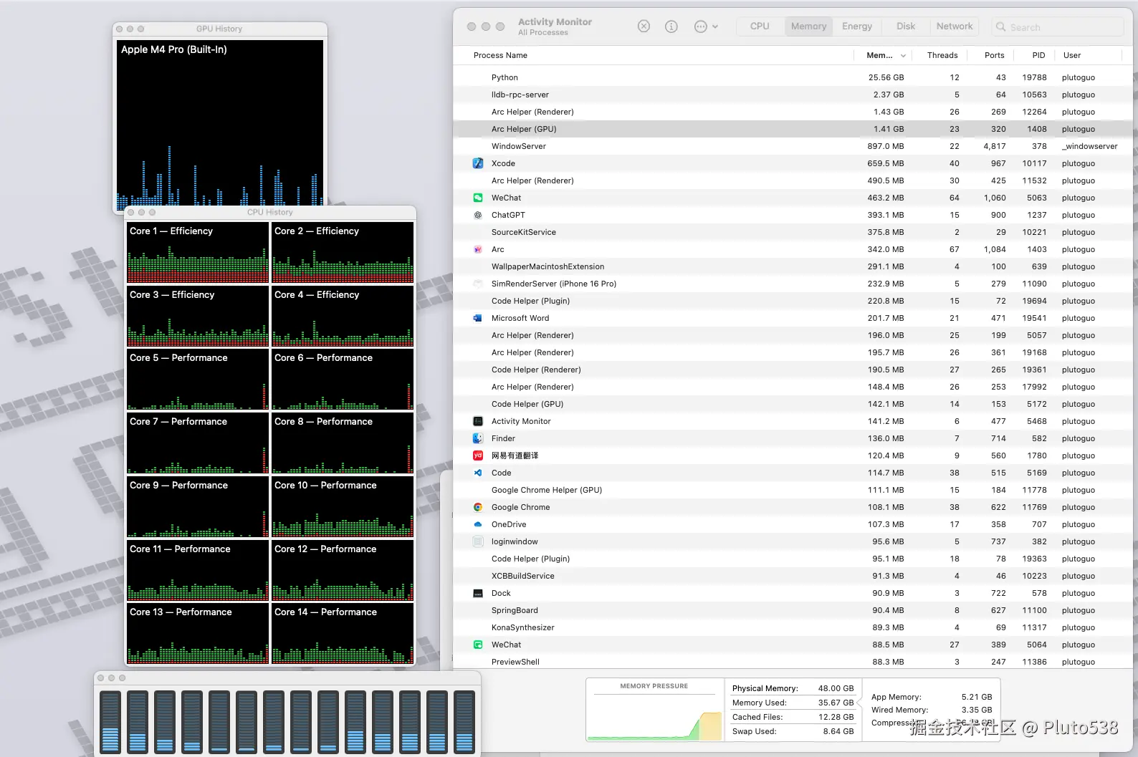Click the SimRenderServer process icon
This screenshot has width=1138, height=757.
(478, 284)
